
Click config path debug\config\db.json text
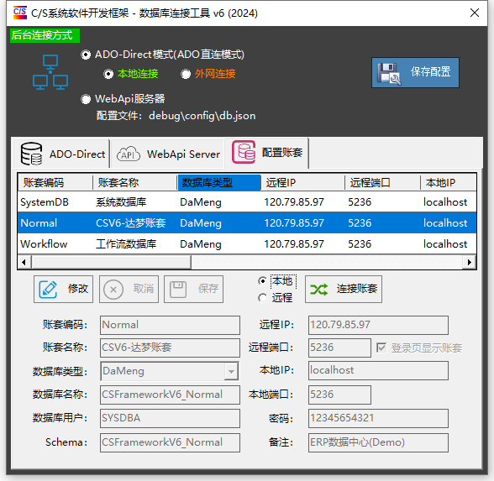[x=202, y=116]
